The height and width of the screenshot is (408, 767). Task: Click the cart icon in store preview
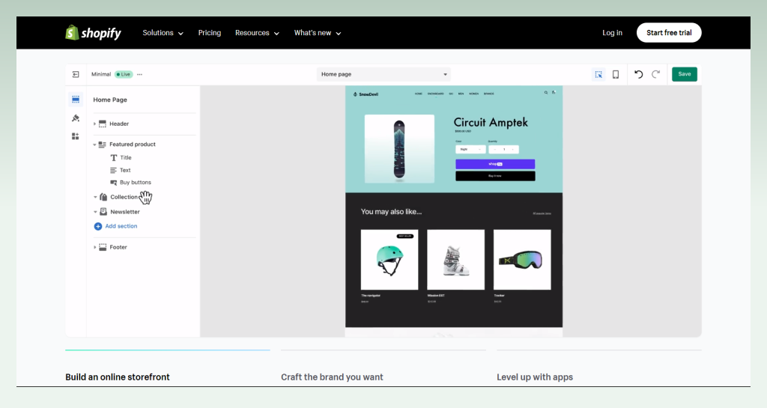click(554, 92)
